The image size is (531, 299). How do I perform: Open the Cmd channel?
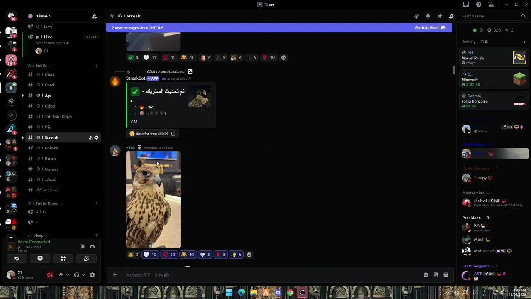tap(62, 85)
